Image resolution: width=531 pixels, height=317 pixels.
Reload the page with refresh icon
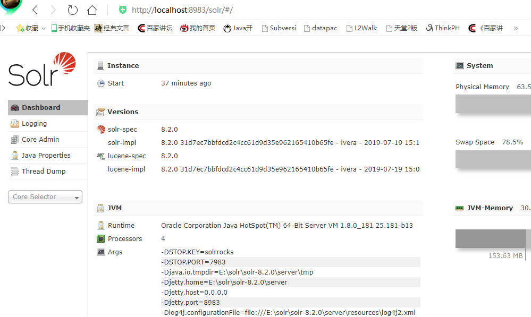(72, 10)
